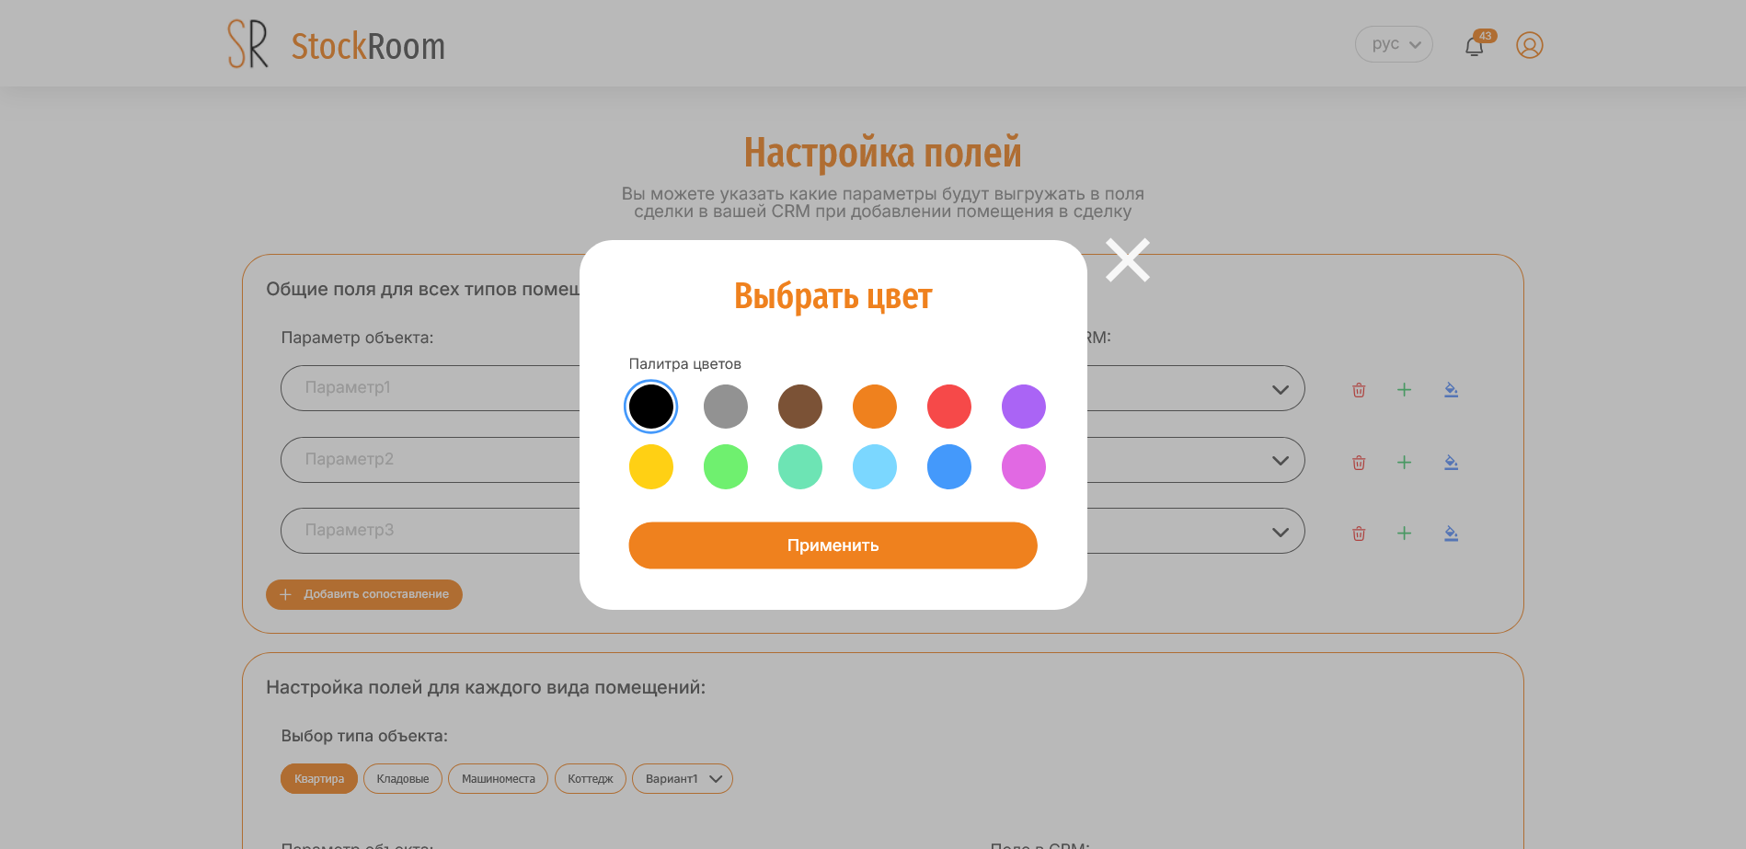Image resolution: width=1746 pixels, height=849 pixels.
Task: Open color fill for Параметр2 row
Action: click(1451, 462)
